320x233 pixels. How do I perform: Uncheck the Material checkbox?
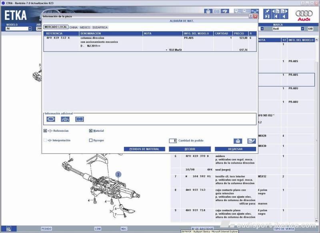(91, 130)
